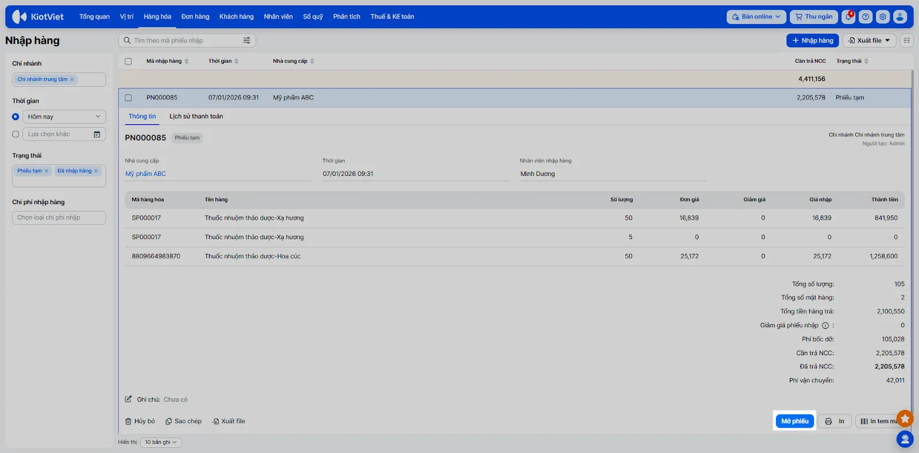Open the notifications bell icon
The height and width of the screenshot is (453, 919).
[x=848, y=17]
